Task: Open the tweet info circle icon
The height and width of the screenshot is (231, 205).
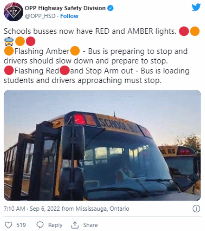Action: (196, 209)
